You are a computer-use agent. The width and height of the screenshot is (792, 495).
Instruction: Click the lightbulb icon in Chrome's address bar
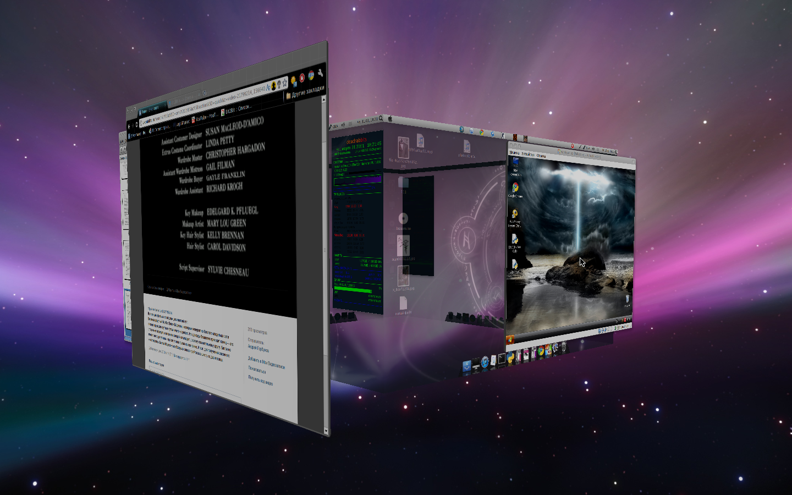tap(279, 85)
